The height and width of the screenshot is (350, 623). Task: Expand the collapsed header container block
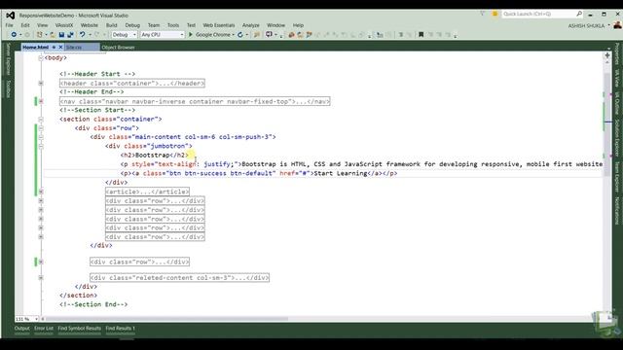(41, 84)
